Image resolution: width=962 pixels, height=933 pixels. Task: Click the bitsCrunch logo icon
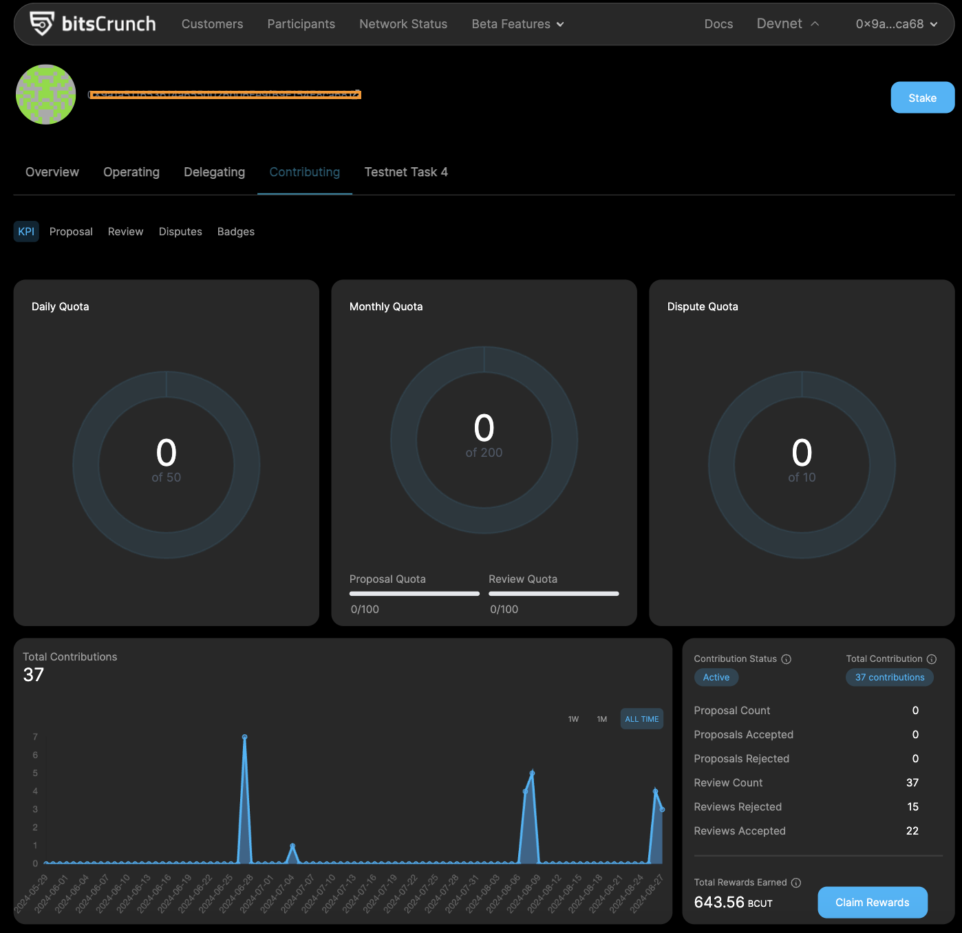[42, 23]
